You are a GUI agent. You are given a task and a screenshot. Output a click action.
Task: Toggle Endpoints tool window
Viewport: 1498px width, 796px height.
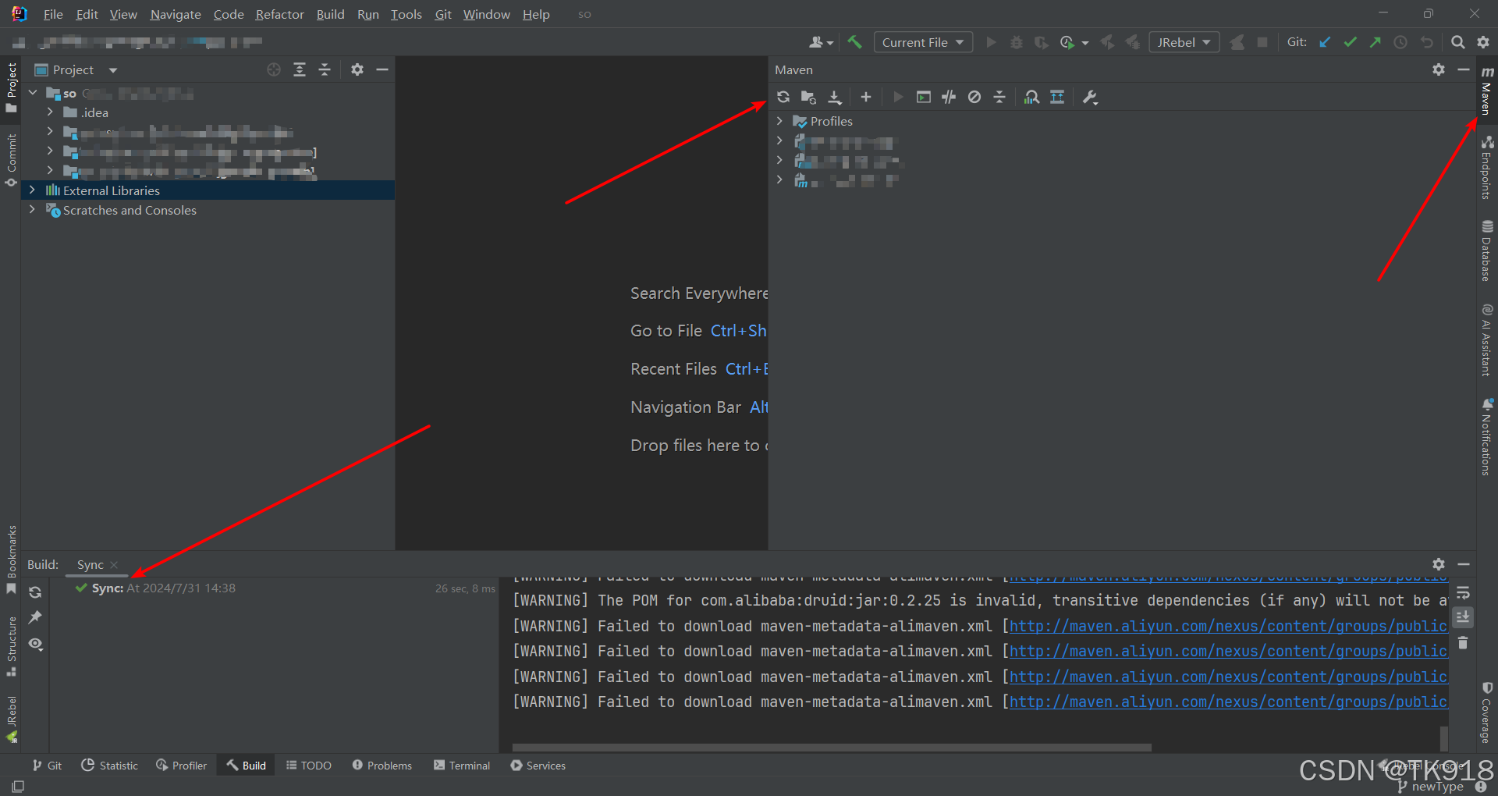(1486, 166)
